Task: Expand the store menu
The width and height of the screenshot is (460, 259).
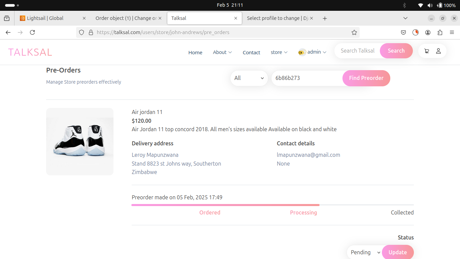Action: (x=279, y=52)
